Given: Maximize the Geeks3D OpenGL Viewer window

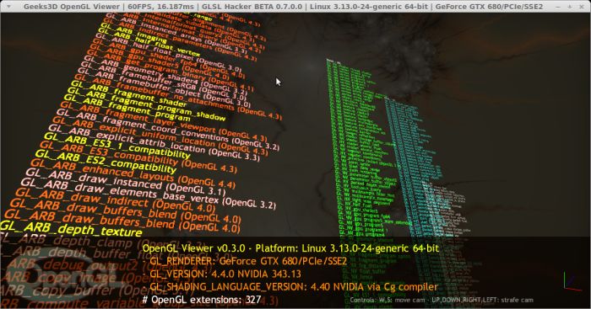Looking at the screenshot, I should point(570,7).
